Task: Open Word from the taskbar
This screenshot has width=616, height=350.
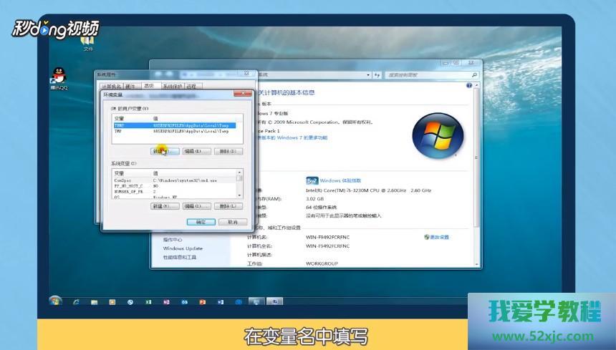Action: [x=221, y=302]
